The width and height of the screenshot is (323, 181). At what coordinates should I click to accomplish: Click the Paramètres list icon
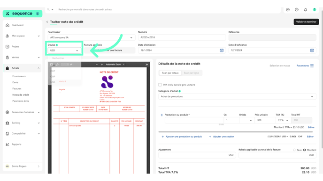click(x=312, y=65)
